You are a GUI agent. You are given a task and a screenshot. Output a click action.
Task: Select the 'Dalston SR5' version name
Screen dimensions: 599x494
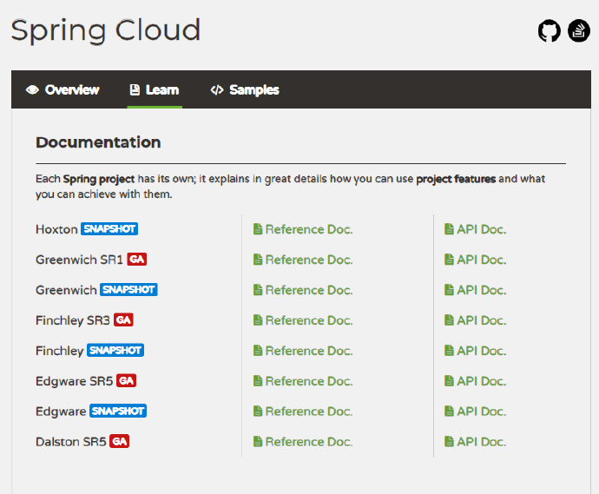tap(70, 442)
